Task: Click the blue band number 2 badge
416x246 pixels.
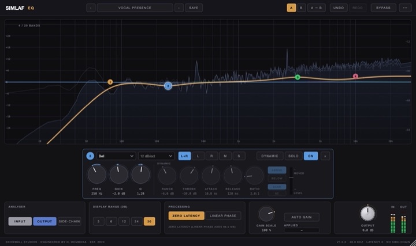Action: tap(90, 156)
